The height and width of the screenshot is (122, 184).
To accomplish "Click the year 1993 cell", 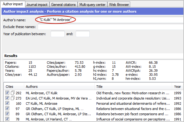I will tap(178, 98).
